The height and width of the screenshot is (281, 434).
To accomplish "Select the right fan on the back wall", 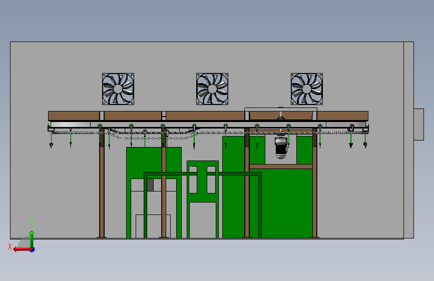I will 307,89.
